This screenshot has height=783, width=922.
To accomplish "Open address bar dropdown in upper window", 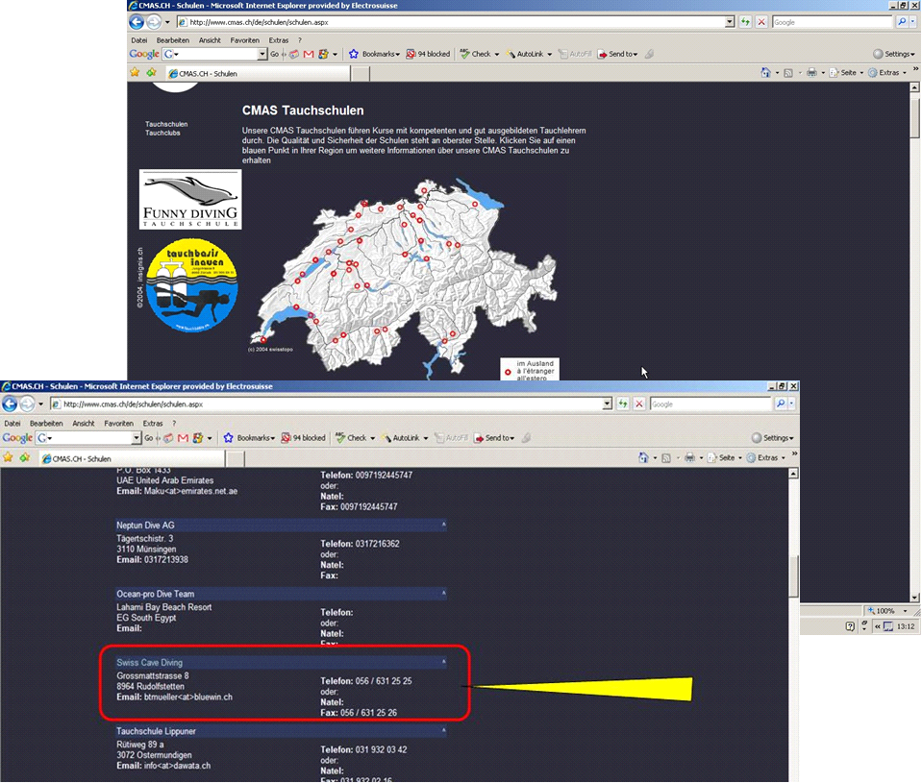I will tap(730, 22).
